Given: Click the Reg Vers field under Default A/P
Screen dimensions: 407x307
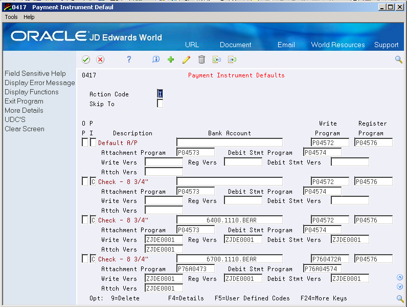Looking at the screenshot, I should click(243, 162).
